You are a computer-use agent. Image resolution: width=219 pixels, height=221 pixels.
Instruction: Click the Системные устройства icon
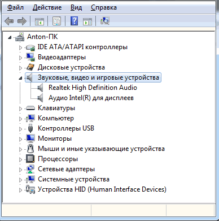tap(30, 179)
